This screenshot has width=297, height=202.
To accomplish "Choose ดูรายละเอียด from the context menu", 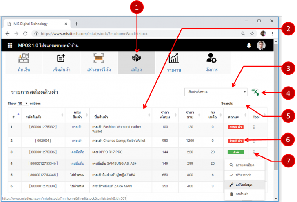I will pos(244,165).
